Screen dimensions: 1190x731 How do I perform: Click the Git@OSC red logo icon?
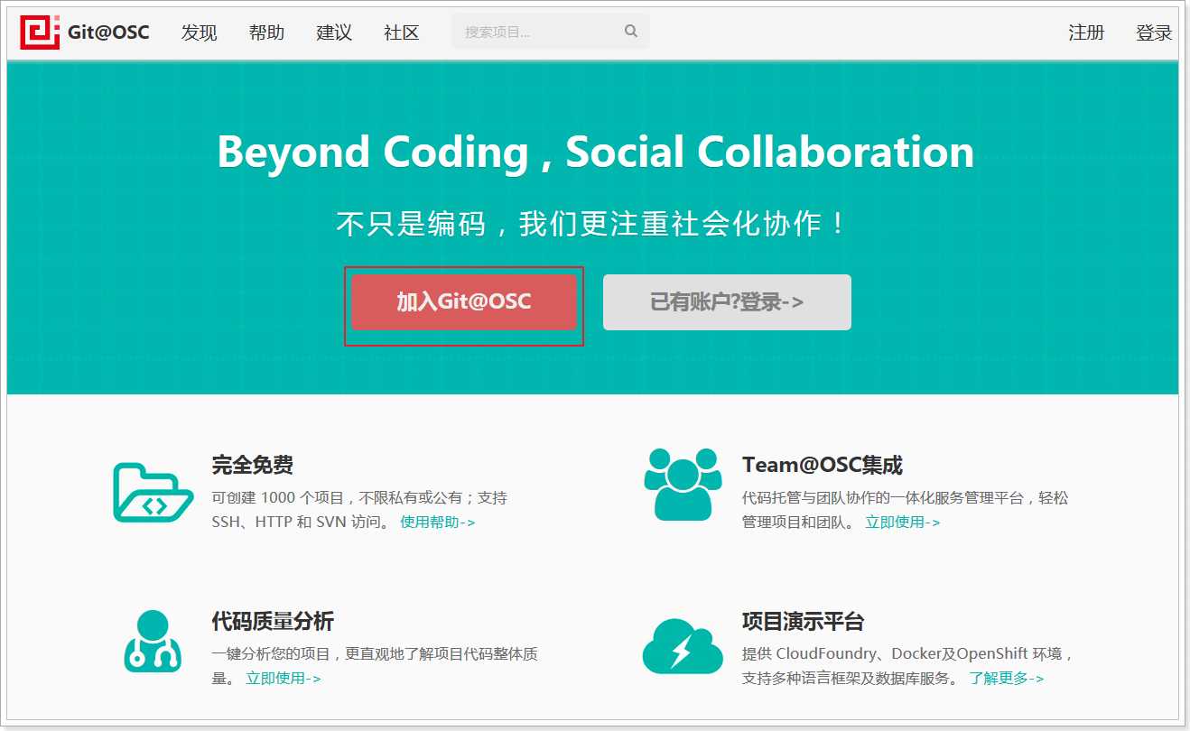coord(40,32)
